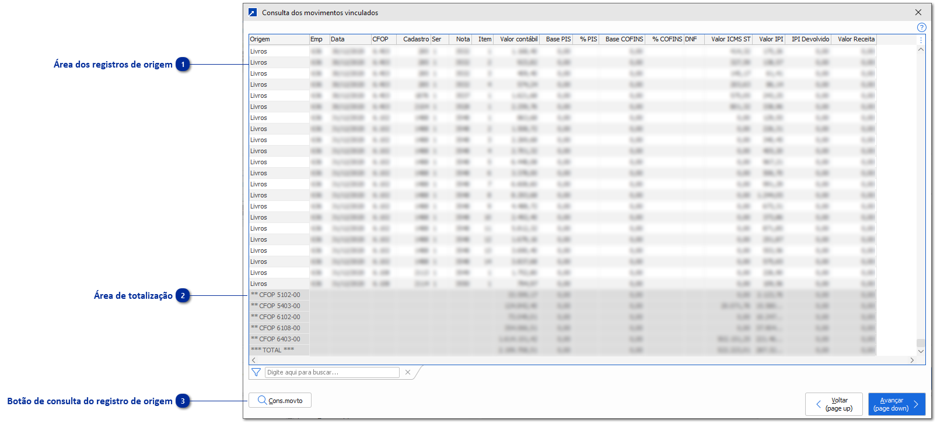
Task: Sort by the Data column header
Action: [x=350, y=39]
